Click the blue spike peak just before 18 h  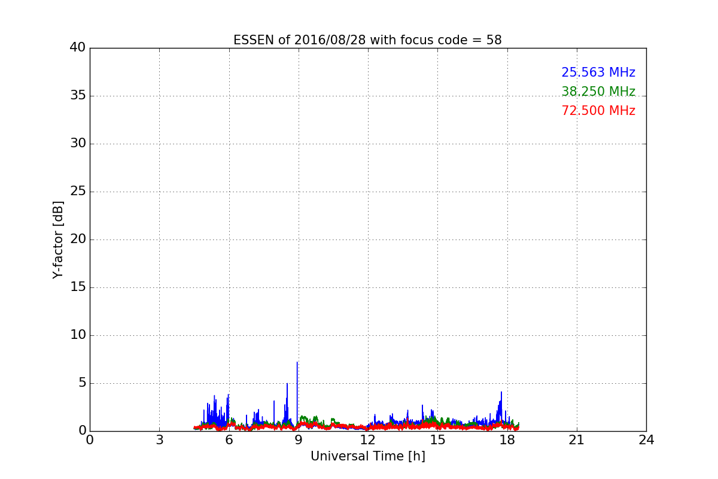pos(501,393)
